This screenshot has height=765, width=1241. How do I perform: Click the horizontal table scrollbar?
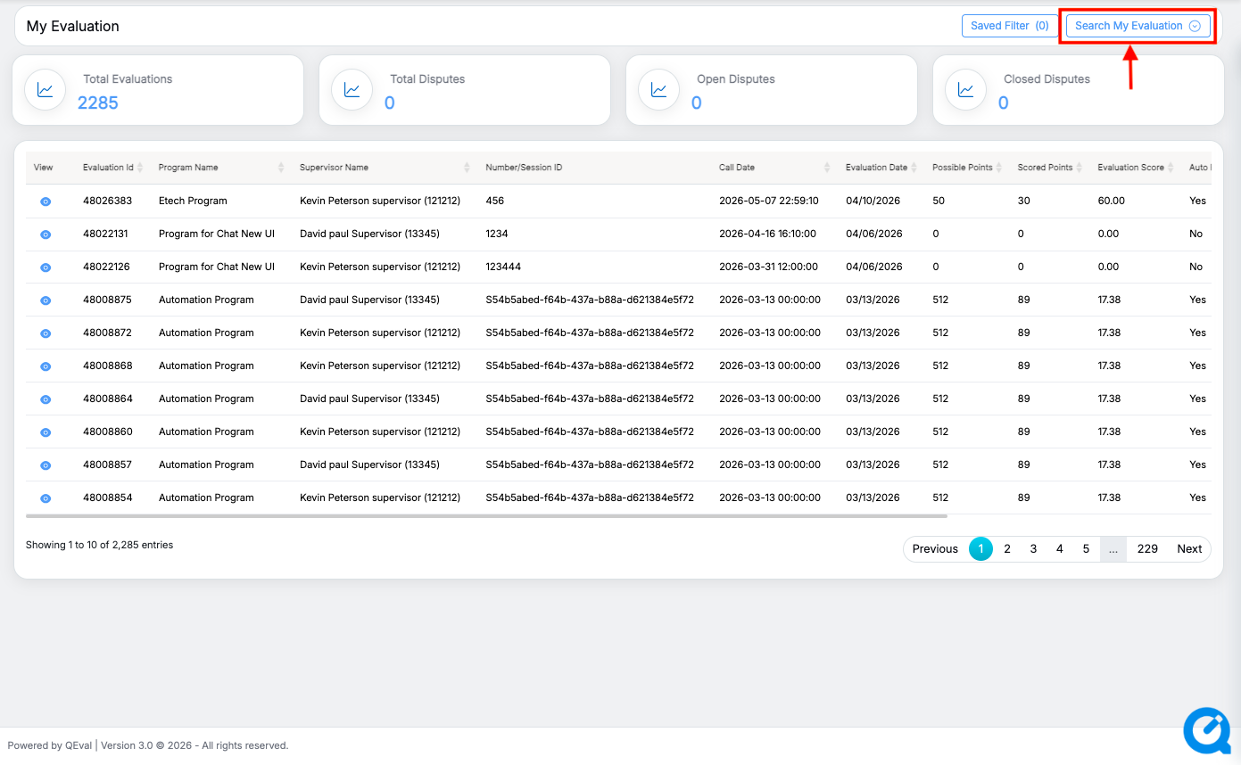[486, 515]
